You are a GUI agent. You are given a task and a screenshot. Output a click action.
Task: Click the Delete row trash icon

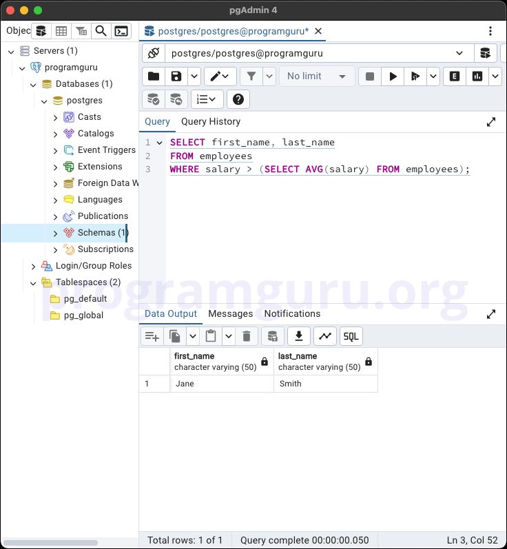coord(247,336)
